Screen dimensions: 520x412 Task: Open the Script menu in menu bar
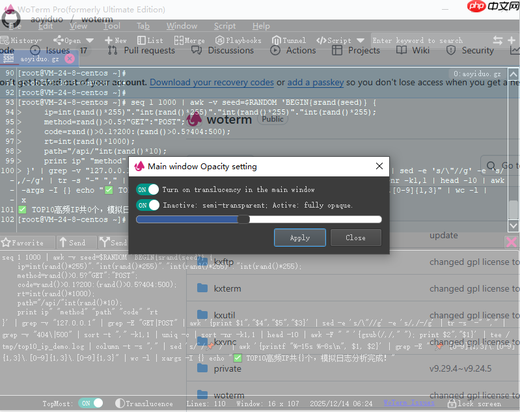click(x=225, y=26)
